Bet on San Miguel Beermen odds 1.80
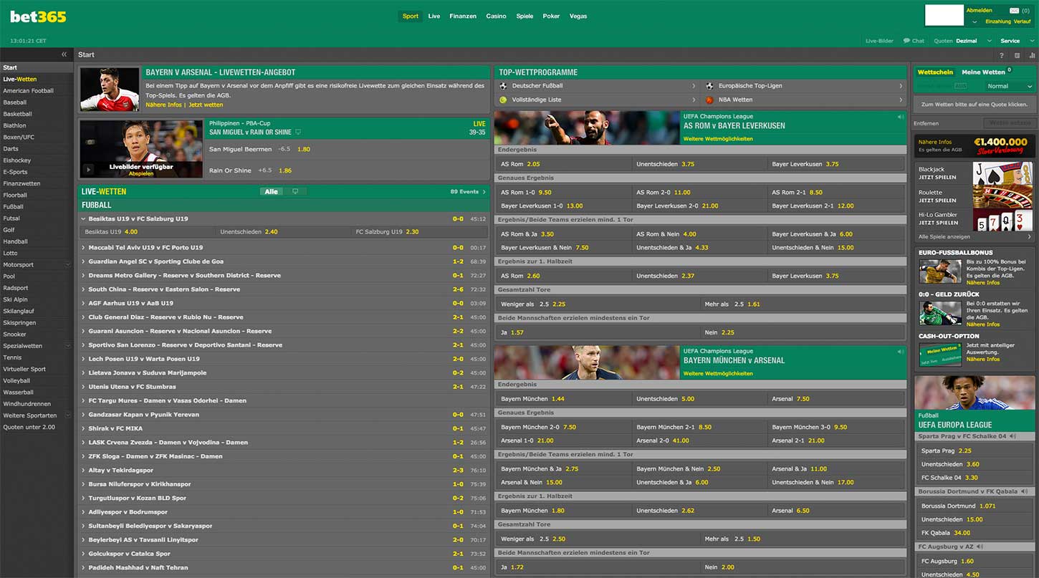 point(304,150)
